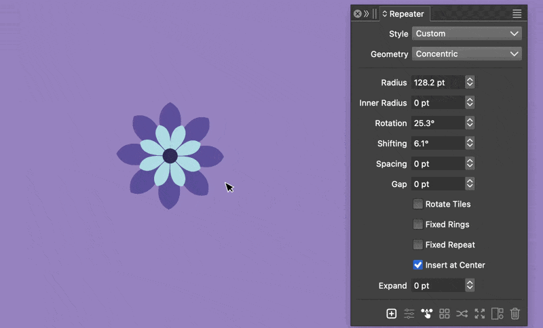Click the shapes layout icon beside trash
This screenshot has width=543, height=328.
[x=498, y=313]
